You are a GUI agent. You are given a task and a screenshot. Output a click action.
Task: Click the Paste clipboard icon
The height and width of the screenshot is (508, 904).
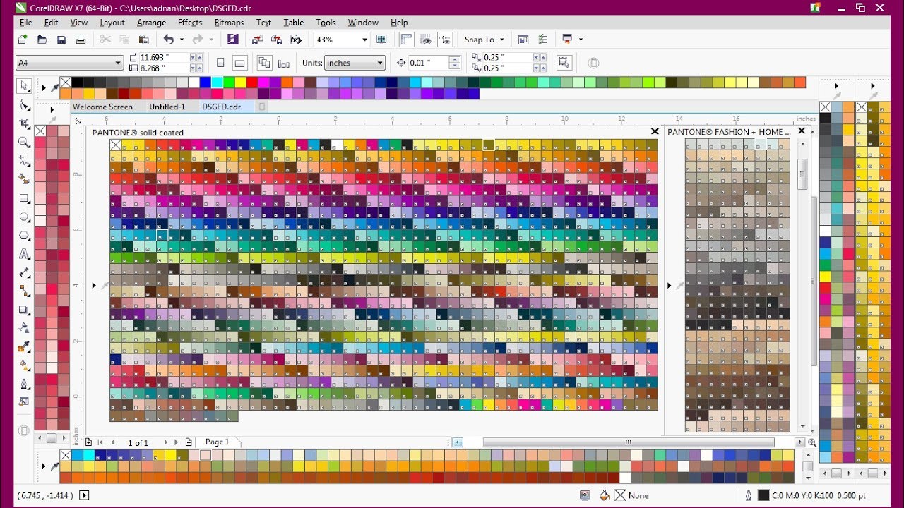(144, 40)
